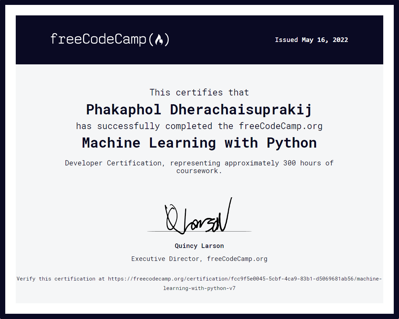Click the printed name 'Quincy Larson'

(199, 246)
